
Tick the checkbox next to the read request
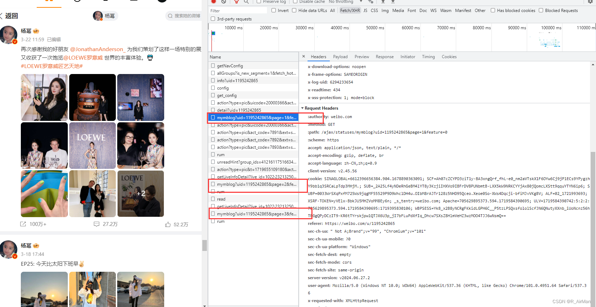coord(213,199)
